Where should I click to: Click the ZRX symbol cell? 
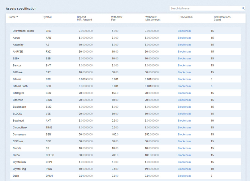click(x=48, y=31)
